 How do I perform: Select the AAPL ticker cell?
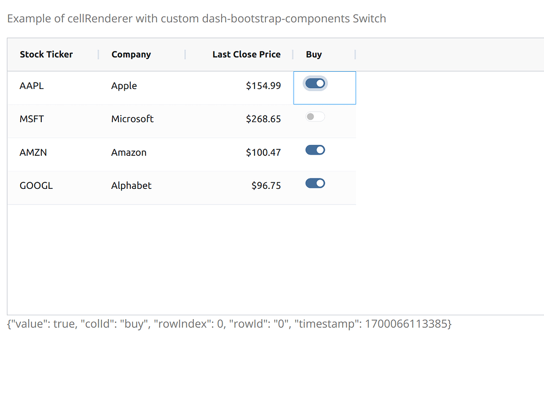tap(31, 85)
